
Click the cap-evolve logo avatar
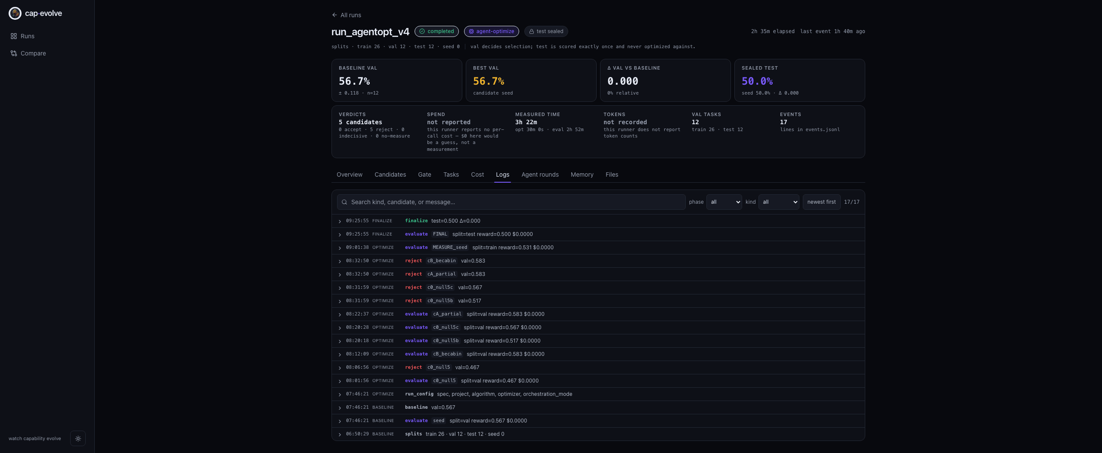click(15, 13)
